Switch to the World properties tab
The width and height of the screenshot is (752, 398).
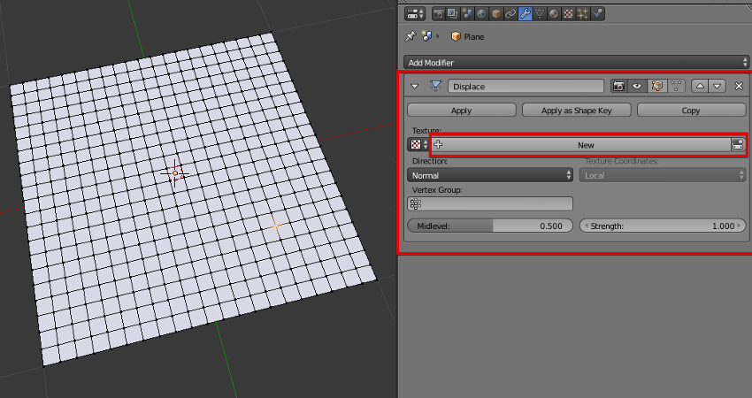(480, 13)
